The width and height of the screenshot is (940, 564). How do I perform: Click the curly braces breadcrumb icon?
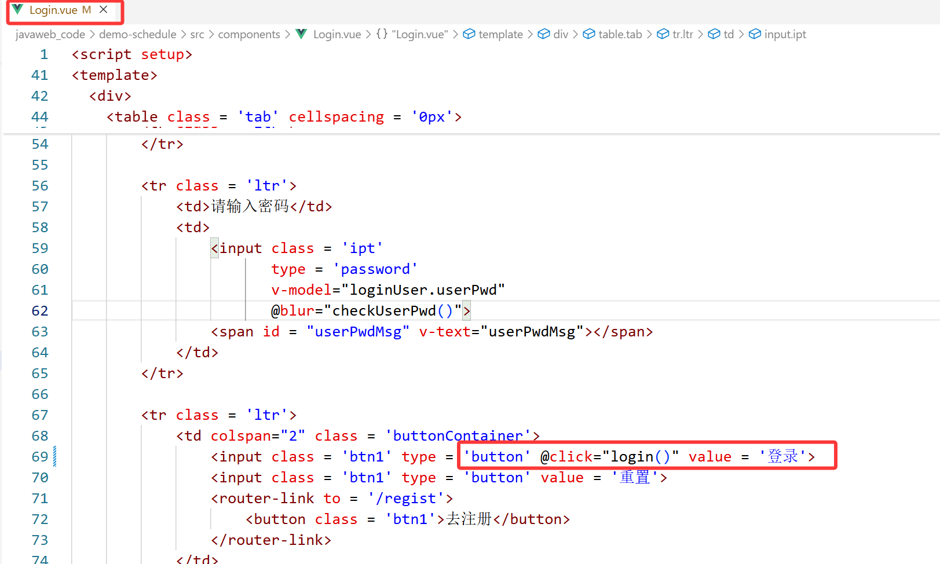(382, 34)
